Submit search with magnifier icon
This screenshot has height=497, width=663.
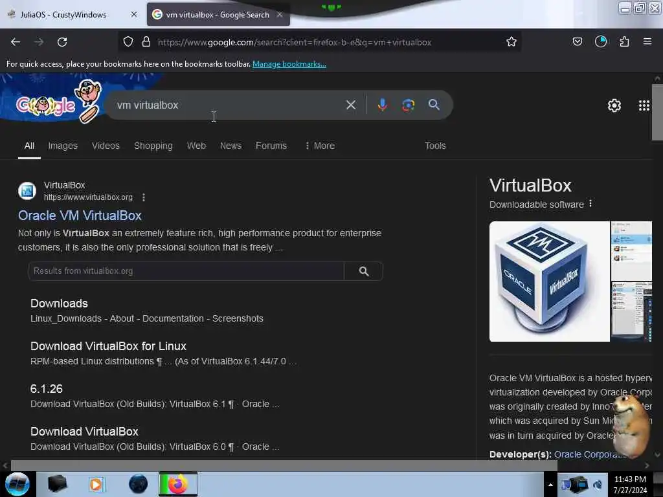(434, 105)
